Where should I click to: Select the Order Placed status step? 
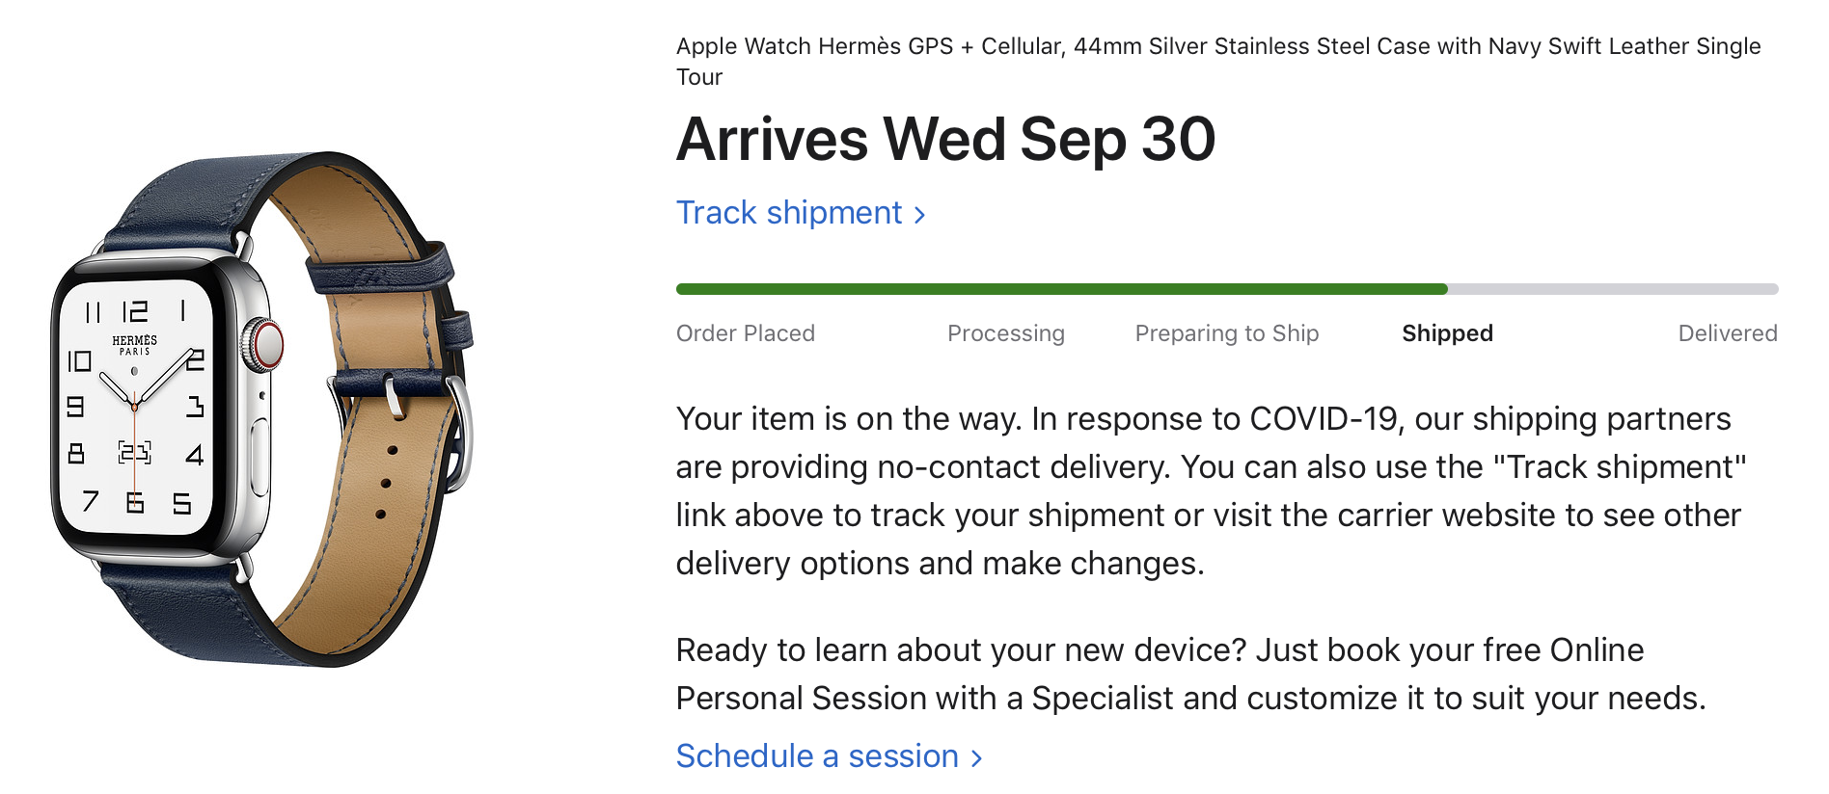coord(745,333)
